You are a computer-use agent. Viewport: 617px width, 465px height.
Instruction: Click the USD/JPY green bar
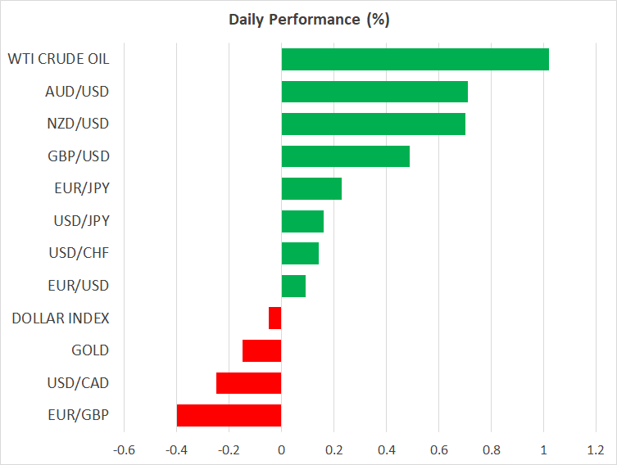point(302,221)
